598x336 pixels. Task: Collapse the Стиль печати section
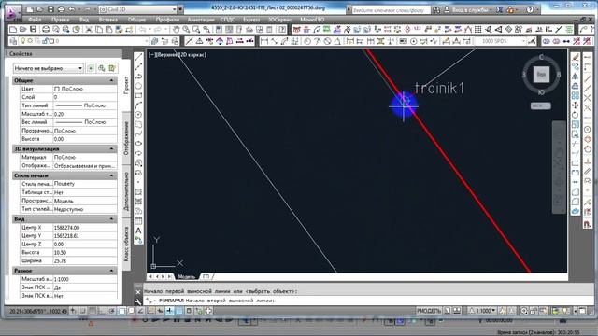[x=111, y=175]
